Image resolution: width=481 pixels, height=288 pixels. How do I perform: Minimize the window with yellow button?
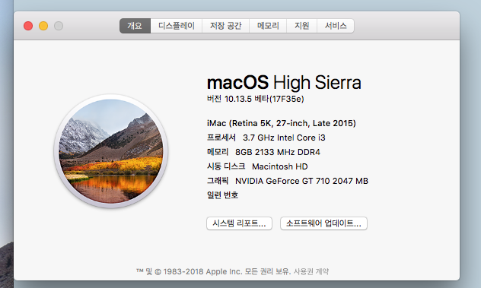[x=43, y=26]
